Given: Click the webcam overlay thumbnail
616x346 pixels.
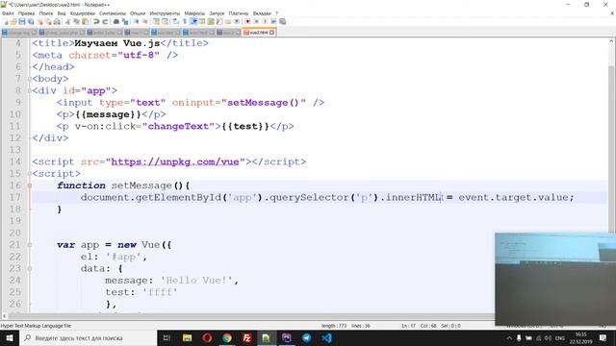Looking at the screenshot, I should (555, 279).
